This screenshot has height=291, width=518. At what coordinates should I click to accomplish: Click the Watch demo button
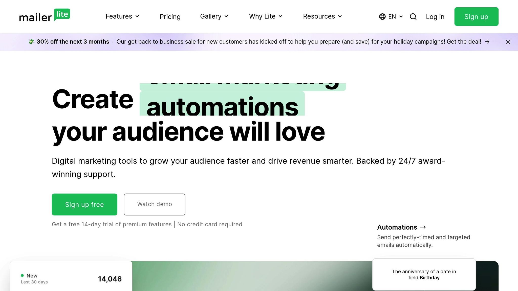coord(154,204)
